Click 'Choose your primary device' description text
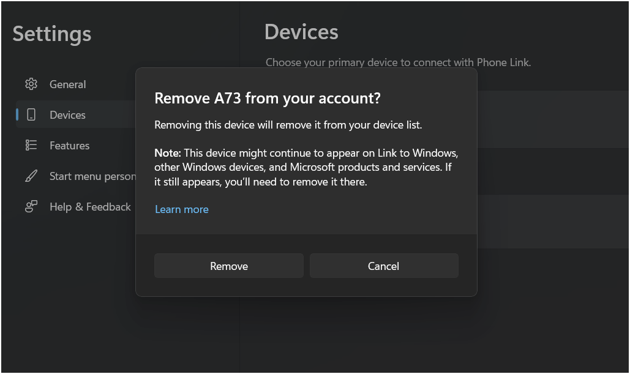Viewport: 630px width, 374px height. coord(398,62)
